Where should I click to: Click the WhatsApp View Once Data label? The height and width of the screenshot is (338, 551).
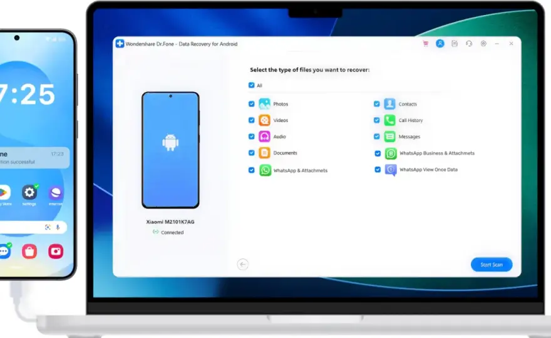tap(428, 170)
